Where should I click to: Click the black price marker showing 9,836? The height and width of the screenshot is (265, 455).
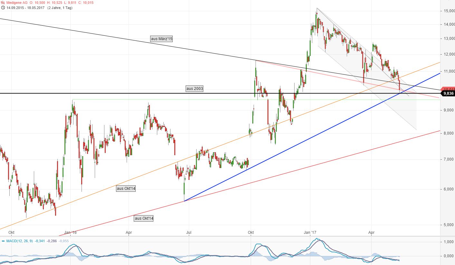click(447, 93)
